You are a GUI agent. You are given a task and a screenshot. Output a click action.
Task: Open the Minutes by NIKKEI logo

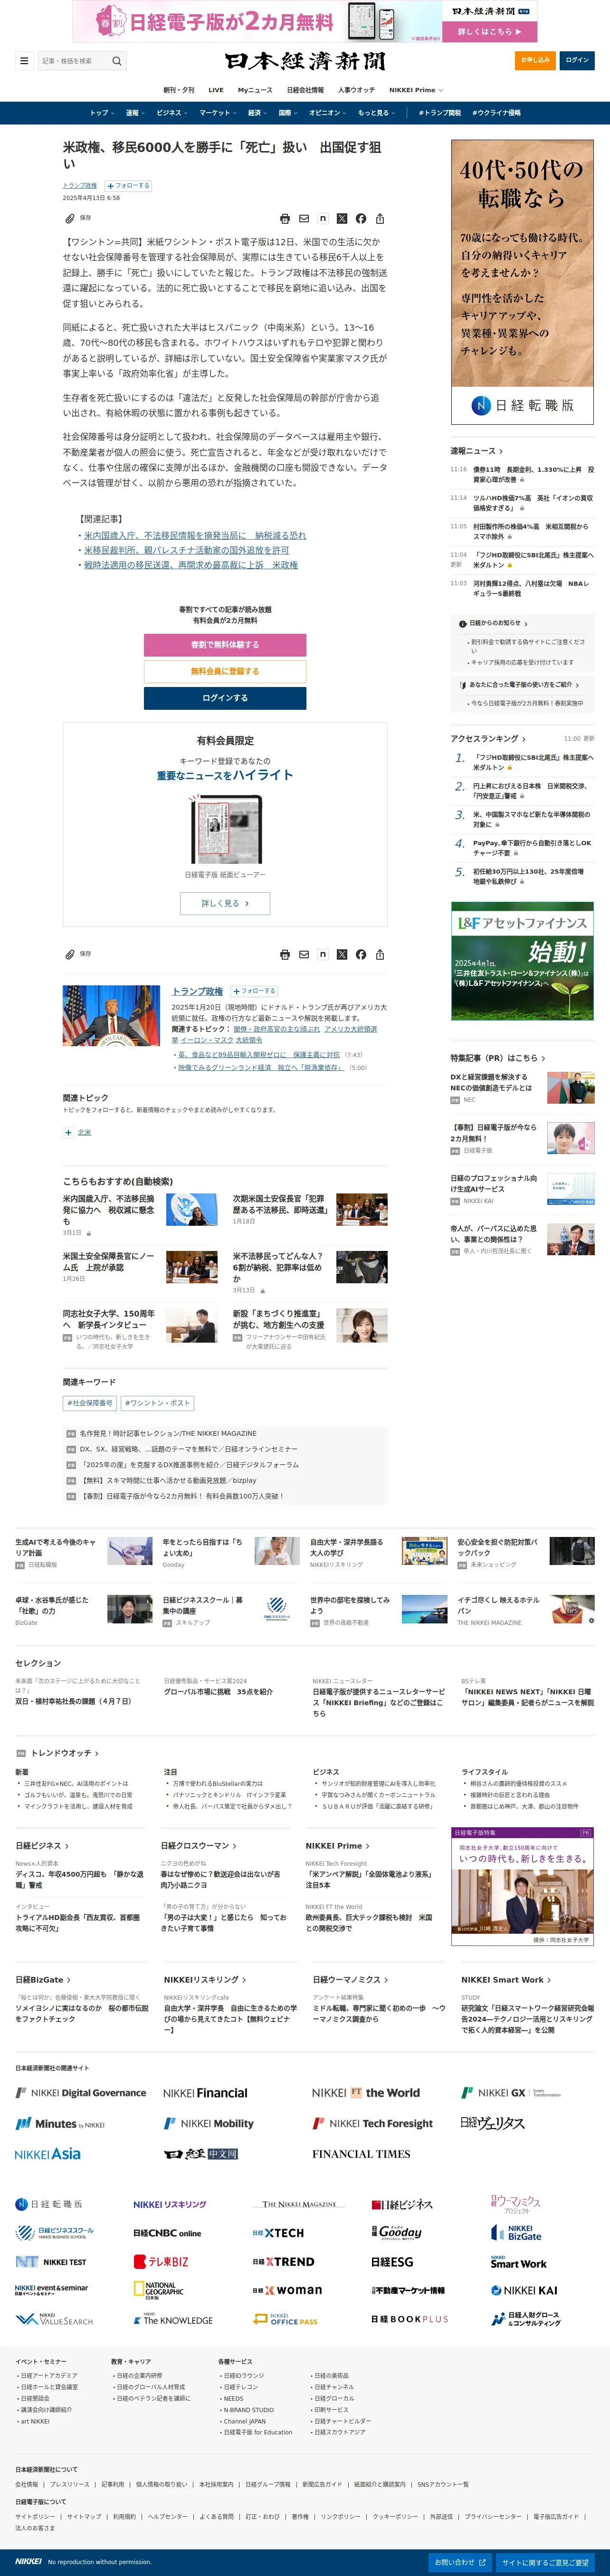(x=60, y=2123)
